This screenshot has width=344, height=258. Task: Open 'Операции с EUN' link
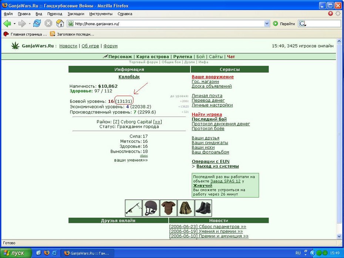pyautogui.click(x=210, y=161)
